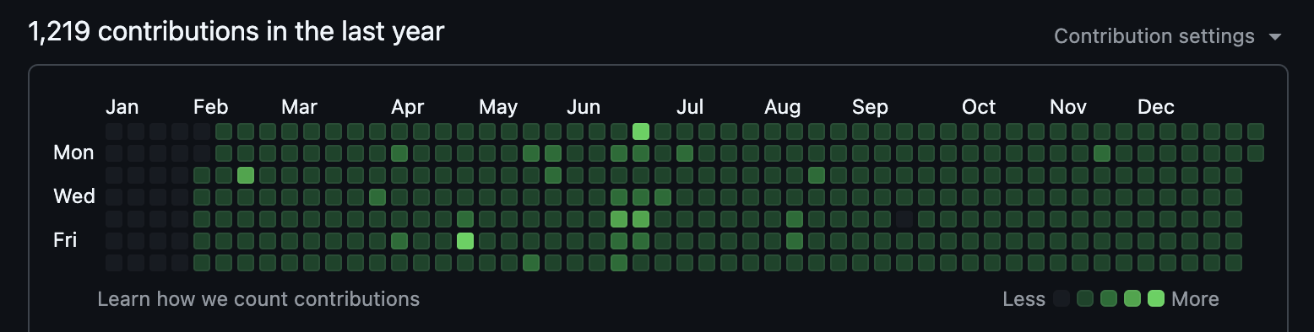Click the Aug month label
The image size is (1314, 332).
coord(783,108)
